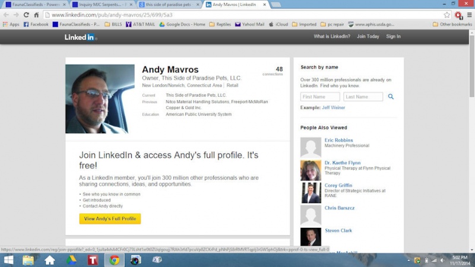475x267 pixels.
Task: Open File Explorer from taskbar
Action: (x=28, y=260)
